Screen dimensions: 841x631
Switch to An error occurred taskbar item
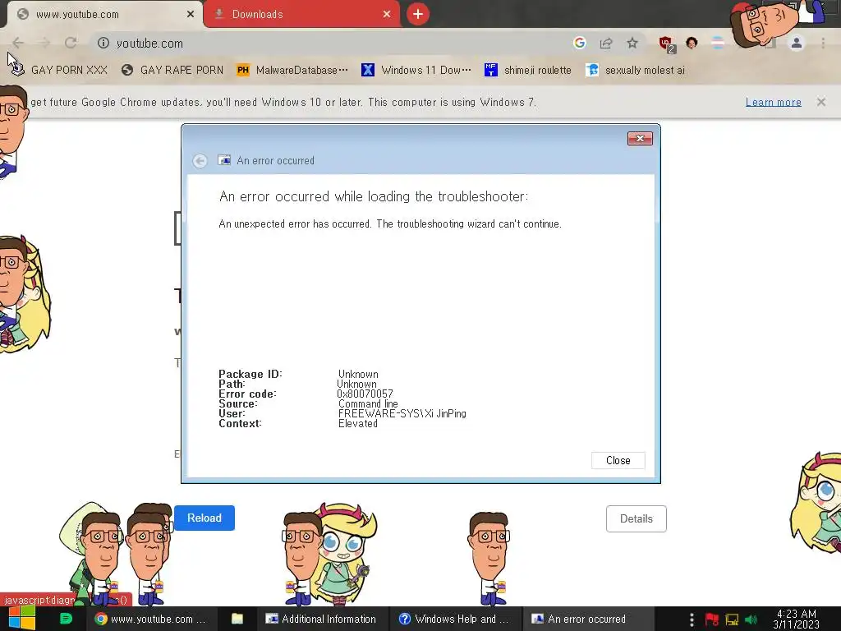point(586,619)
